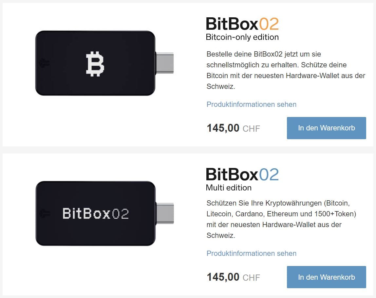
Task: Click the key emblem on Multi edition device
Action: tap(45, 213)
